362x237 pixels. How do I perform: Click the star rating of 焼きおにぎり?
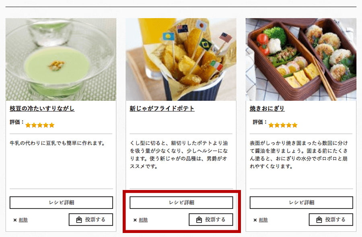[283, 125]
